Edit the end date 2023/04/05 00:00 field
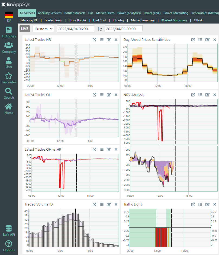 pyautogui.click(x=124, y=29)
